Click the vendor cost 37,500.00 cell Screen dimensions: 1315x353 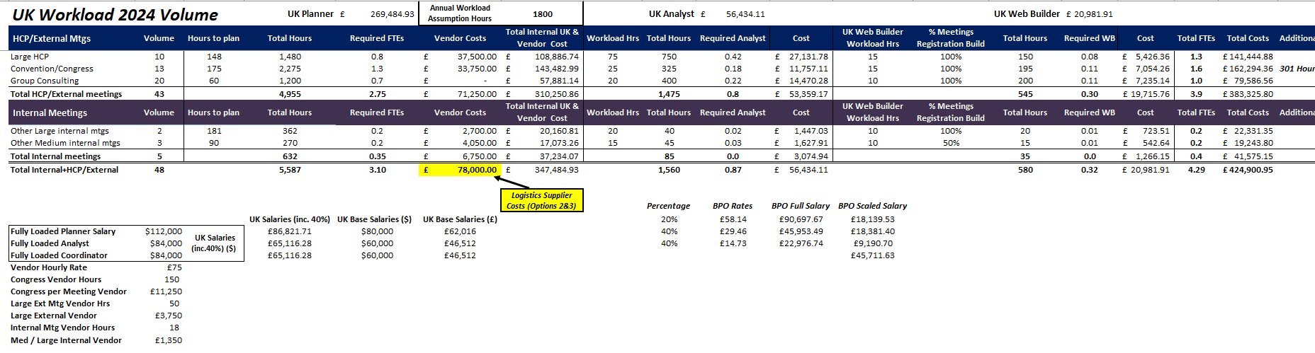point(477,57)
